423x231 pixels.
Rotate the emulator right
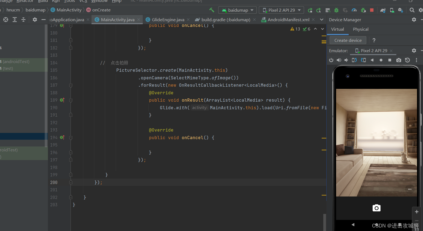(x=363, y=60)
